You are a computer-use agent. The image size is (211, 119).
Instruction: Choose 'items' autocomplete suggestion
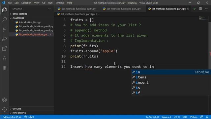pos(171,77)
